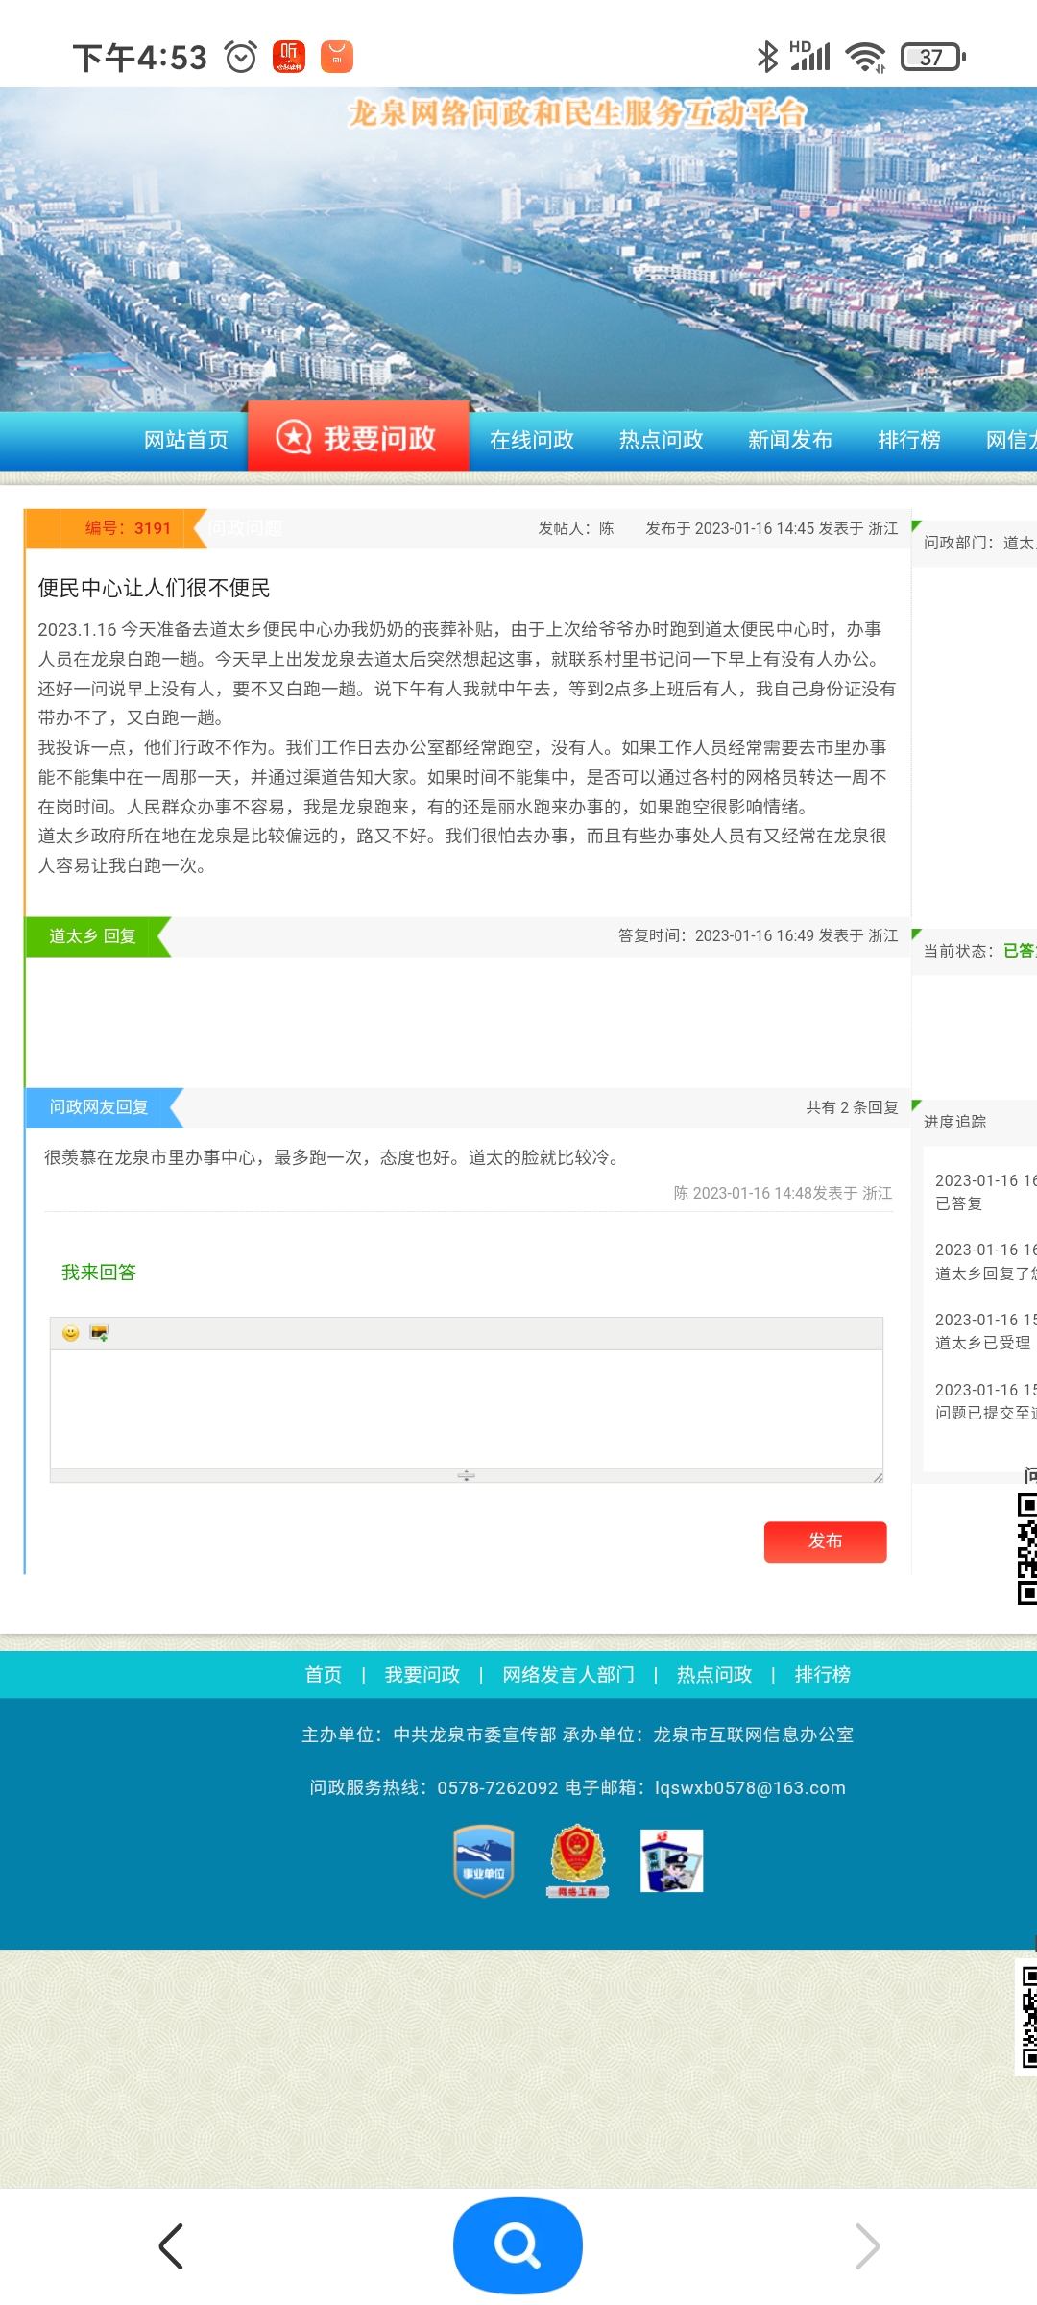
Task: Click the insert image icon
Action: pyautogui.click(x=99, y=1333)
